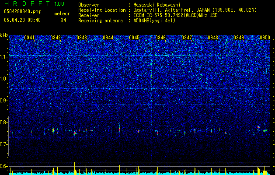The image size is (275, 175).
Task: Click the 1.1 kHz axis label
Action: pyautogui.click(x=3, y=57)
